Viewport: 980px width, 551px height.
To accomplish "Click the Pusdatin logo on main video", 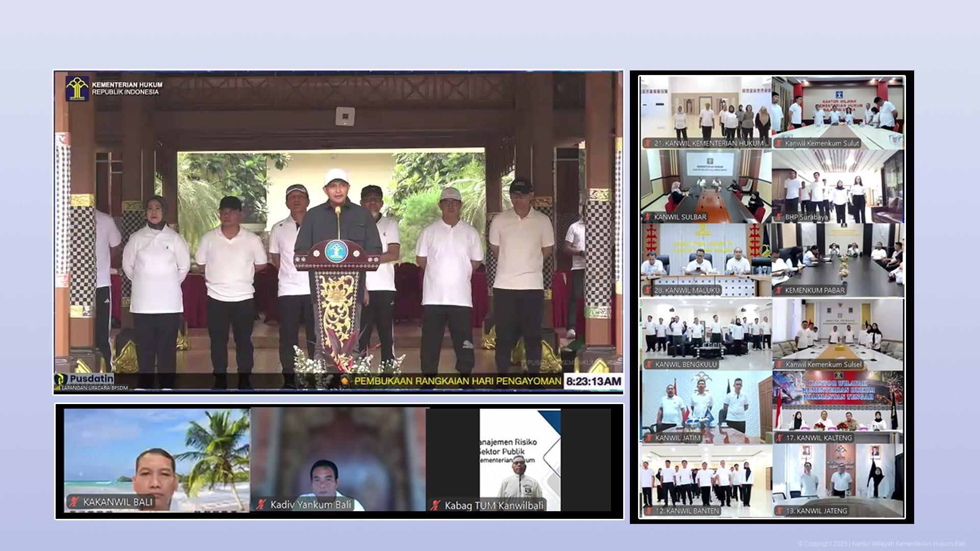I will (x=84, y=380).
